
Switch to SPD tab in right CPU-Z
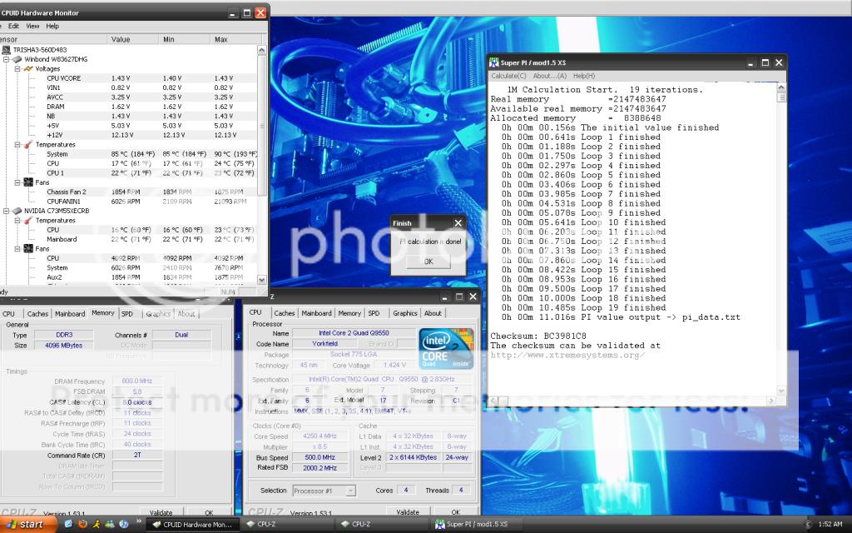pos(374,313)
